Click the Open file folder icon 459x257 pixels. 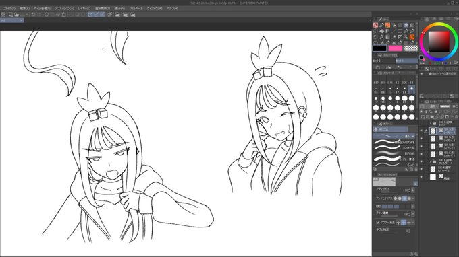pos(17,15)
